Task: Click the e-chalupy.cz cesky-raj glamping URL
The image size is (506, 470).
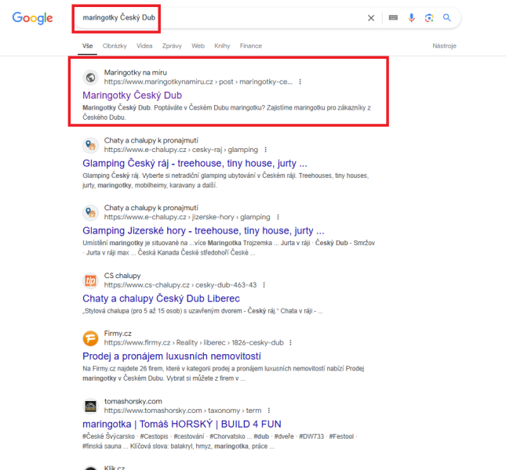Action: point(181,150)
